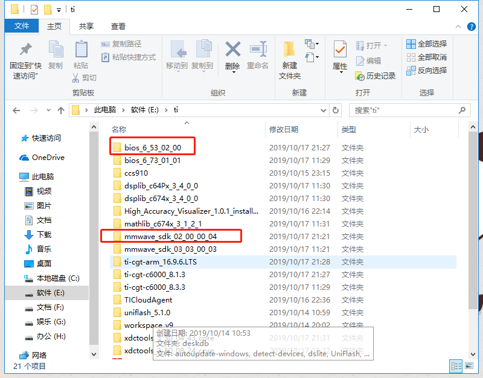The height and width of the screenshot is (378, 483).
Task: Click the Cut scissors item
Action: [x=84, y=78]
